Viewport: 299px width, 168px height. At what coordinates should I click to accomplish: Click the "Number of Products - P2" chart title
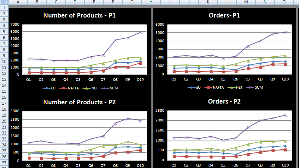tap(80, 102)
